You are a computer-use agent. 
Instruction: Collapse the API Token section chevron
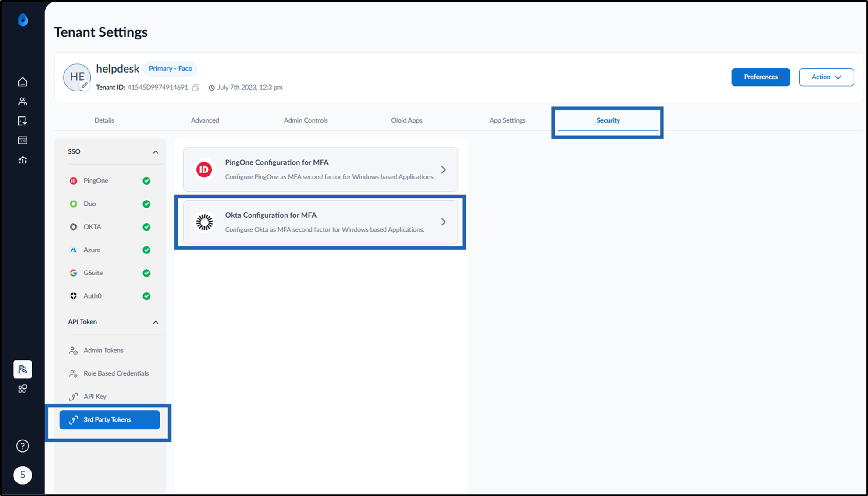tap(156, 322)
